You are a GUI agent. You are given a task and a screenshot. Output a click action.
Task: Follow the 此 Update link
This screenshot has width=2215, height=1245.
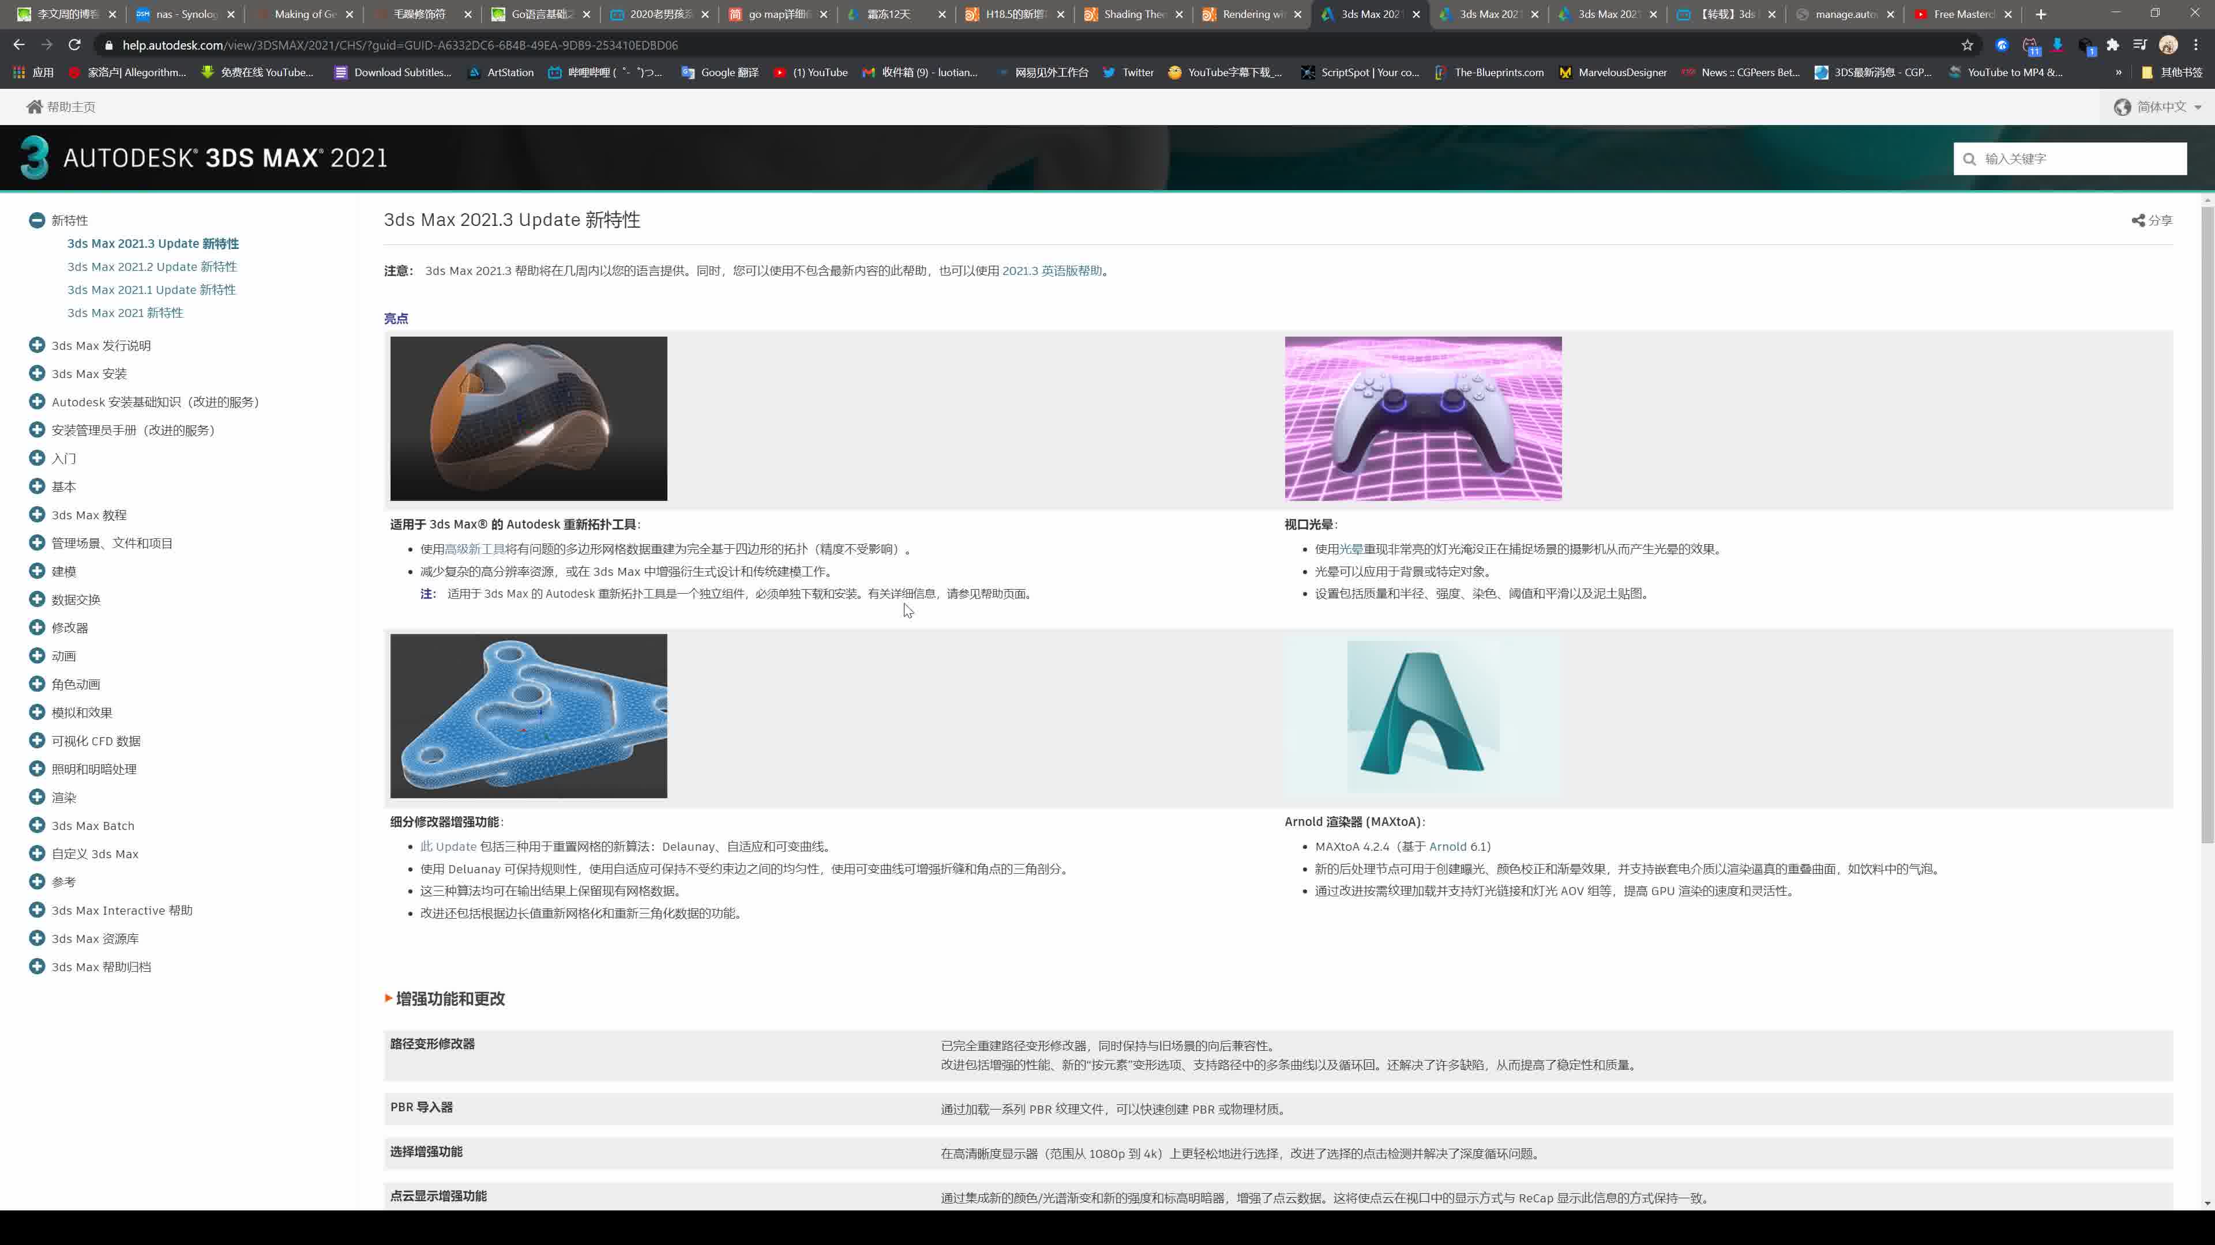point(448,847)
